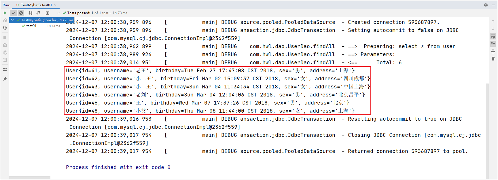Toggle Soft-Wrap in console
The height and width of the screenshot is (180, 498).
(x=493, y=36)
